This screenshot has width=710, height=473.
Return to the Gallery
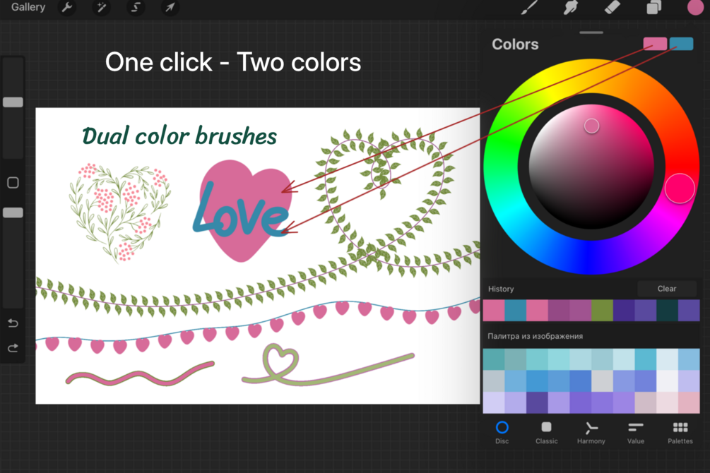tap(28, 7)
